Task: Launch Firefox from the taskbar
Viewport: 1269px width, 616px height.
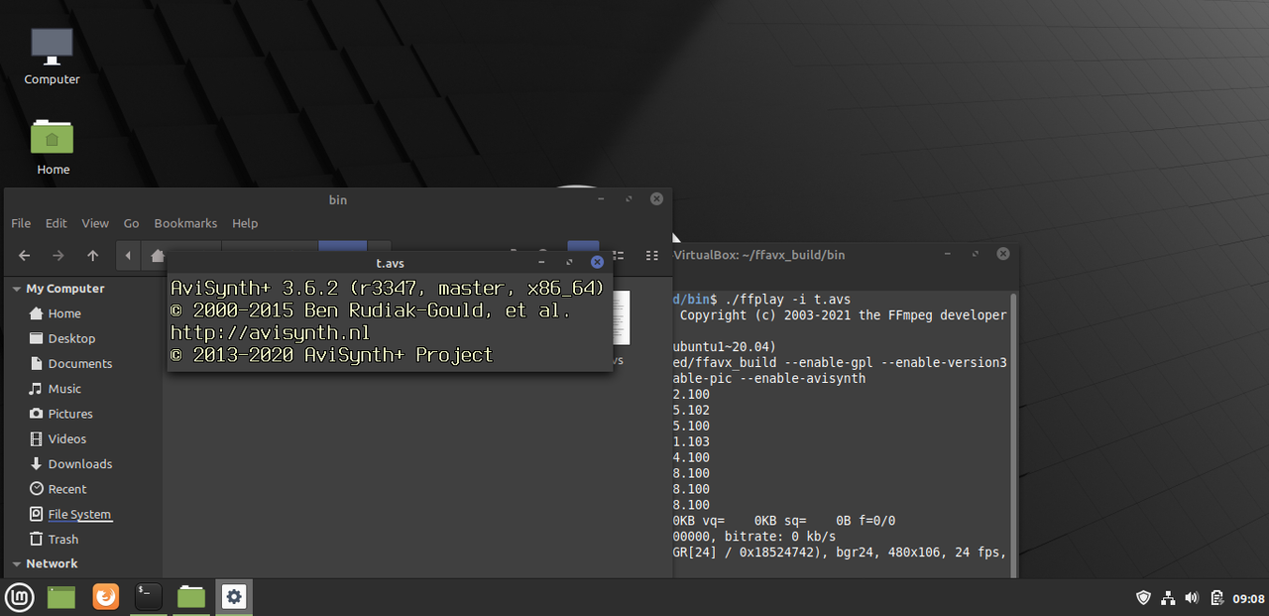Action: (105, 596)
